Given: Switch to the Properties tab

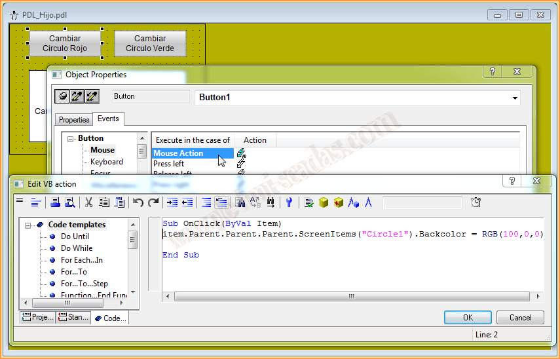Looking at the screenshot, I should click(74, 120).
